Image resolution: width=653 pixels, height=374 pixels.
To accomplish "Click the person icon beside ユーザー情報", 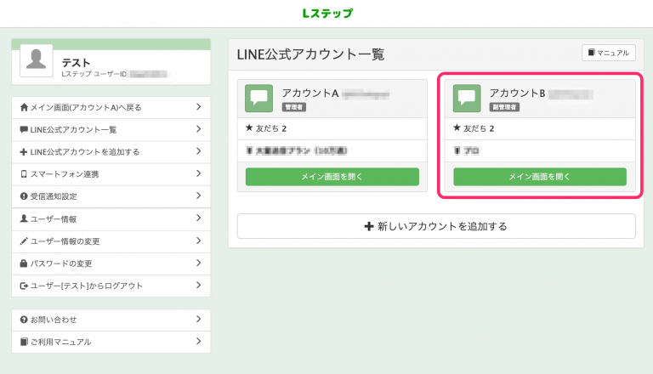I will pyautogui.click(x=24, y=218).
